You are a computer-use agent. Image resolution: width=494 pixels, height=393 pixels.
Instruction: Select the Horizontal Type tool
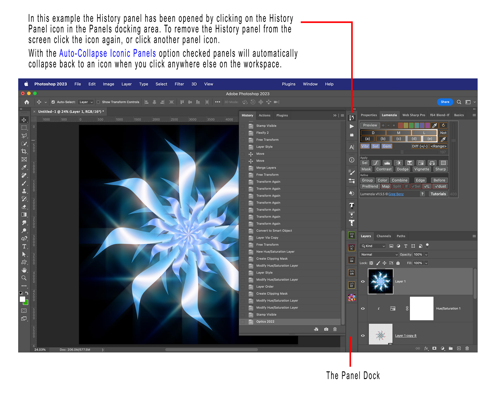click(24, 246)
